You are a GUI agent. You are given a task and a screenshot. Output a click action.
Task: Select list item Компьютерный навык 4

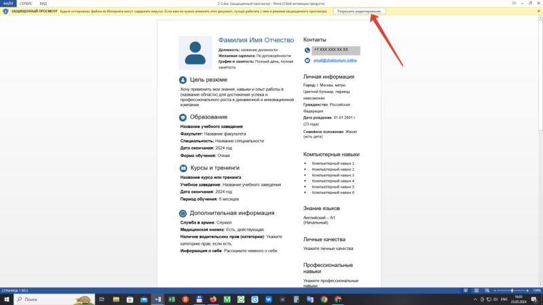[x=333, y=181]
